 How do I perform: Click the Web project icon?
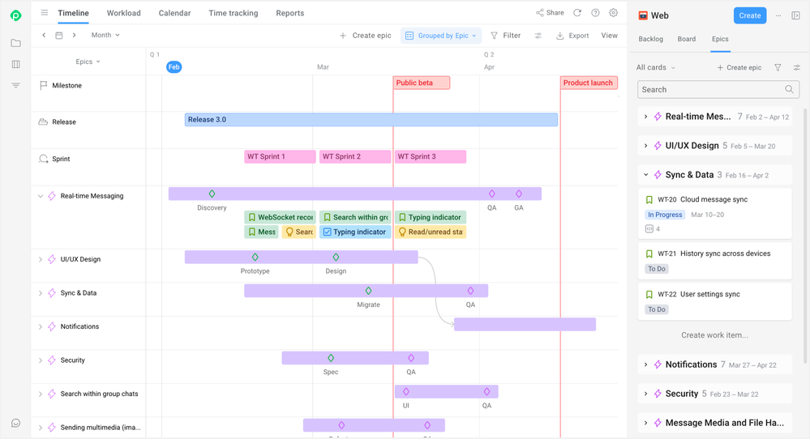click(x=643, y=15)
